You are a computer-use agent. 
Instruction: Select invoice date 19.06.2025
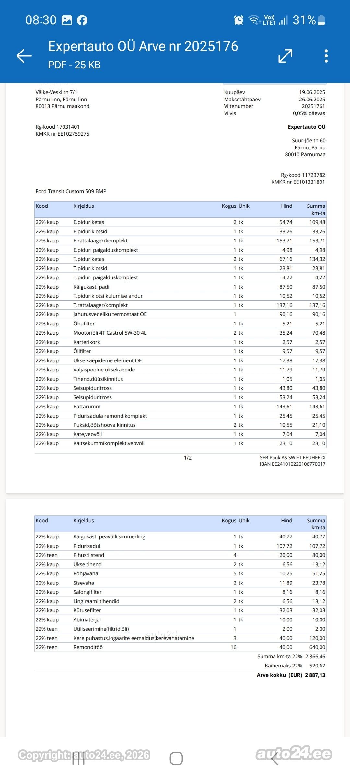coord(312,92)
